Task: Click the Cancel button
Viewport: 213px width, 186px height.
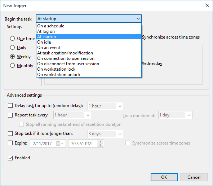Action: [194, 177]
